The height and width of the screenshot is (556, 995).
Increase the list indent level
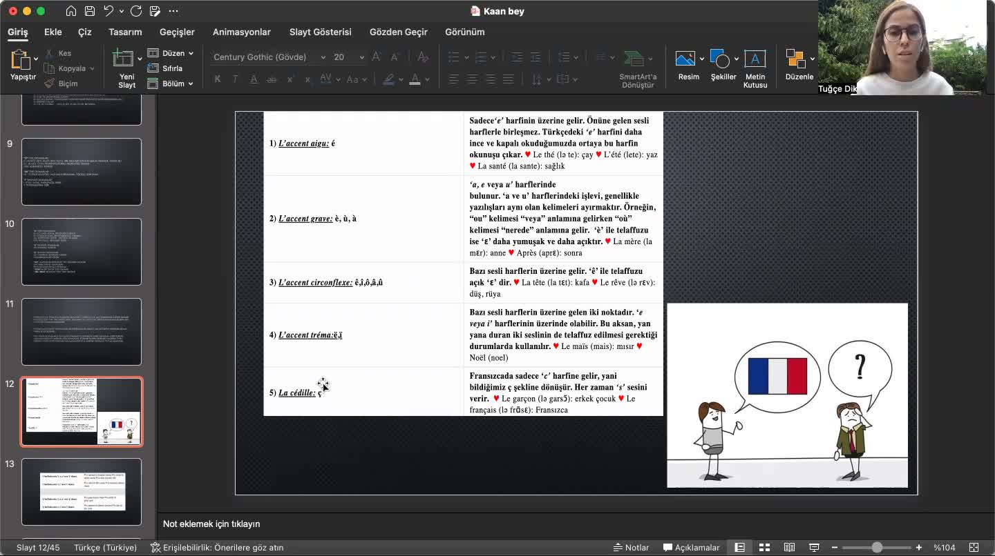[x=536, y=57]
